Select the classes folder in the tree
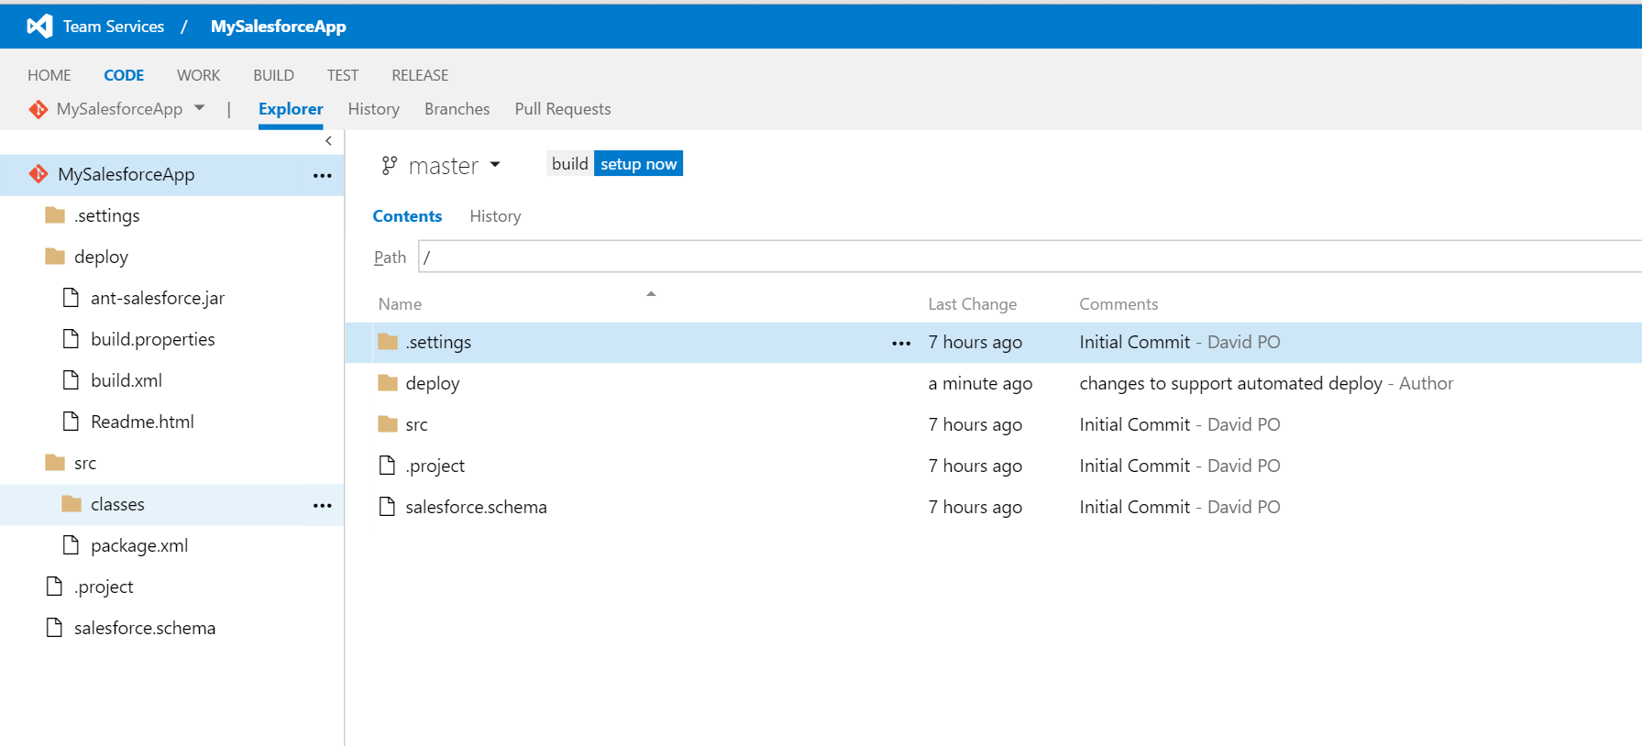Screen dimensions: 1642x746 [x=117, y=504]
